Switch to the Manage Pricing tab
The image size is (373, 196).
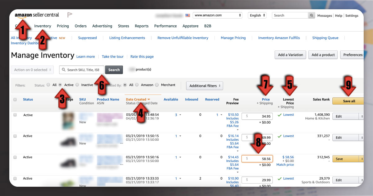(x=233, y=38)
